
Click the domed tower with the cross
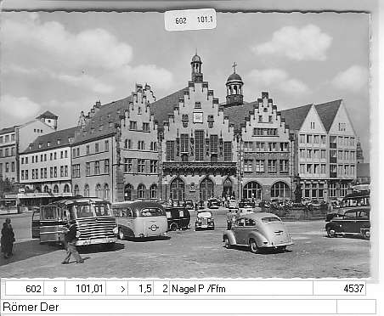point(234,84)
